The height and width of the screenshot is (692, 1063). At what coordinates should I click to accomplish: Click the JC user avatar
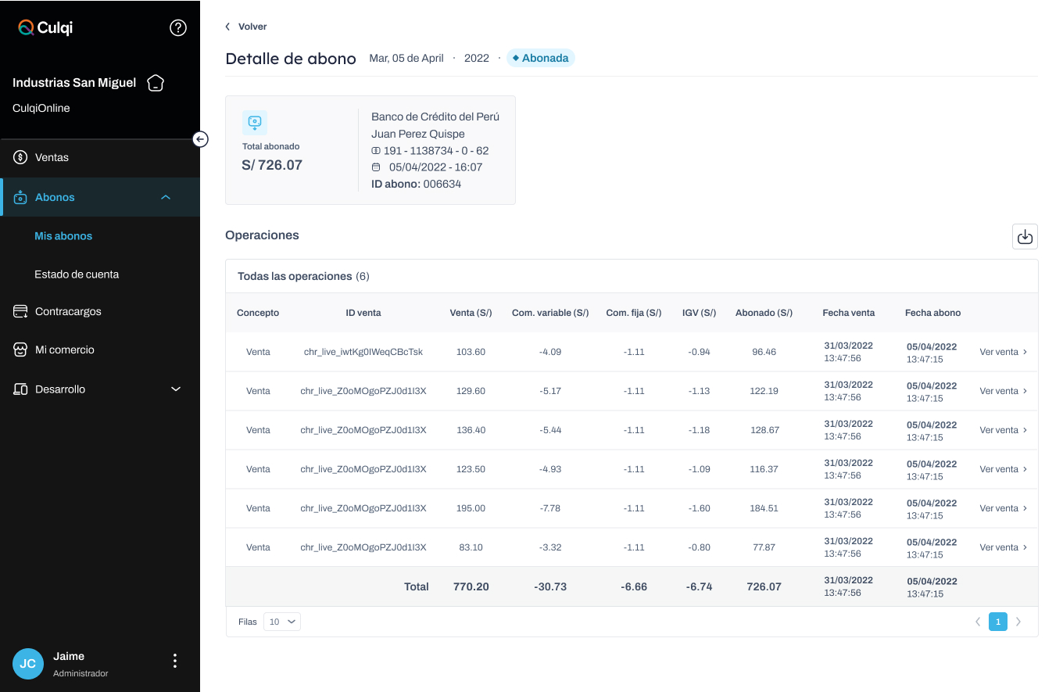click(28, 663)
